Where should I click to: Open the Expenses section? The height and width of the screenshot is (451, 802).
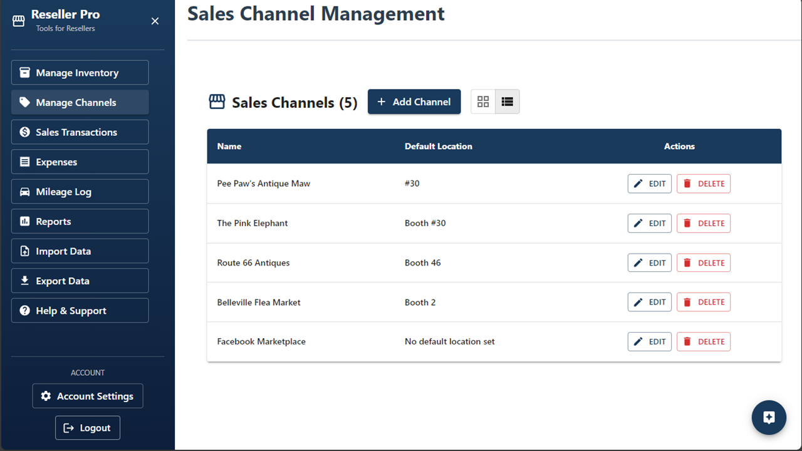pos(80,162)
